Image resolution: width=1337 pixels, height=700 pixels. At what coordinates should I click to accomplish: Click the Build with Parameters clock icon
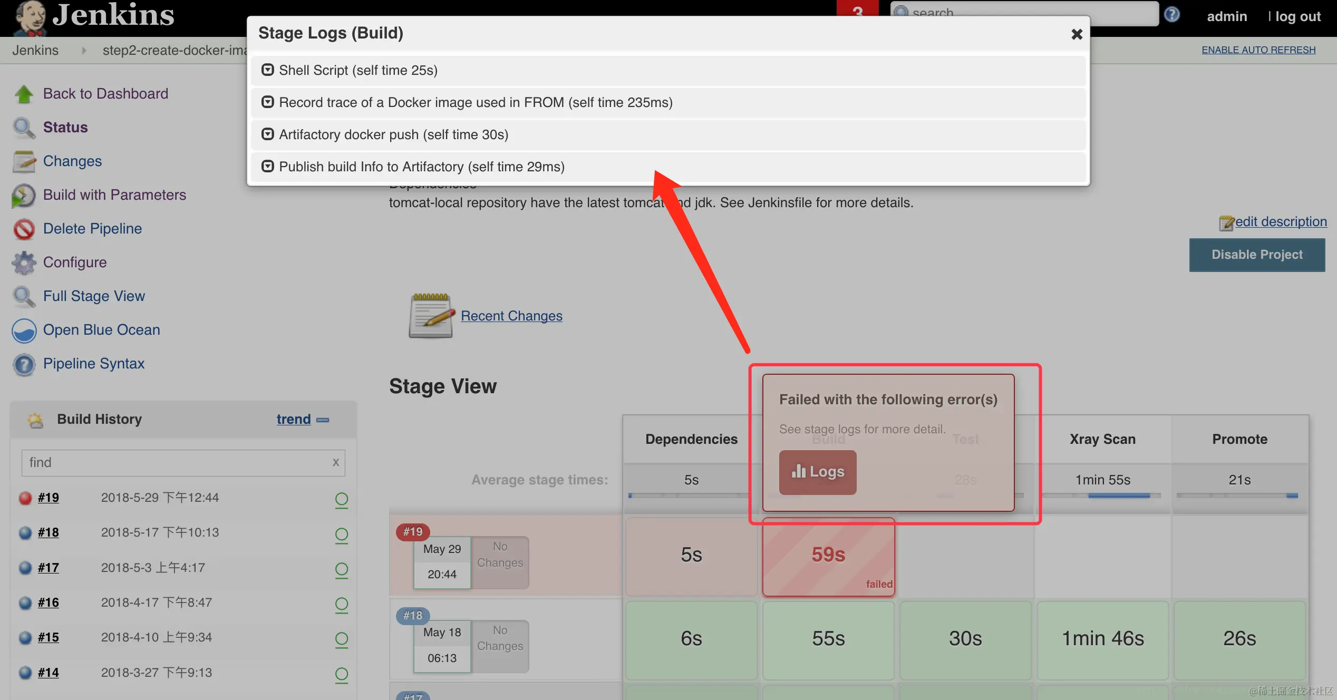coord(24,196)
